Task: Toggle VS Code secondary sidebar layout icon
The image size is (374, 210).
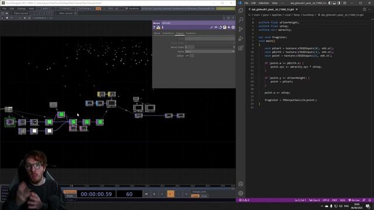Action: point(339,3)
